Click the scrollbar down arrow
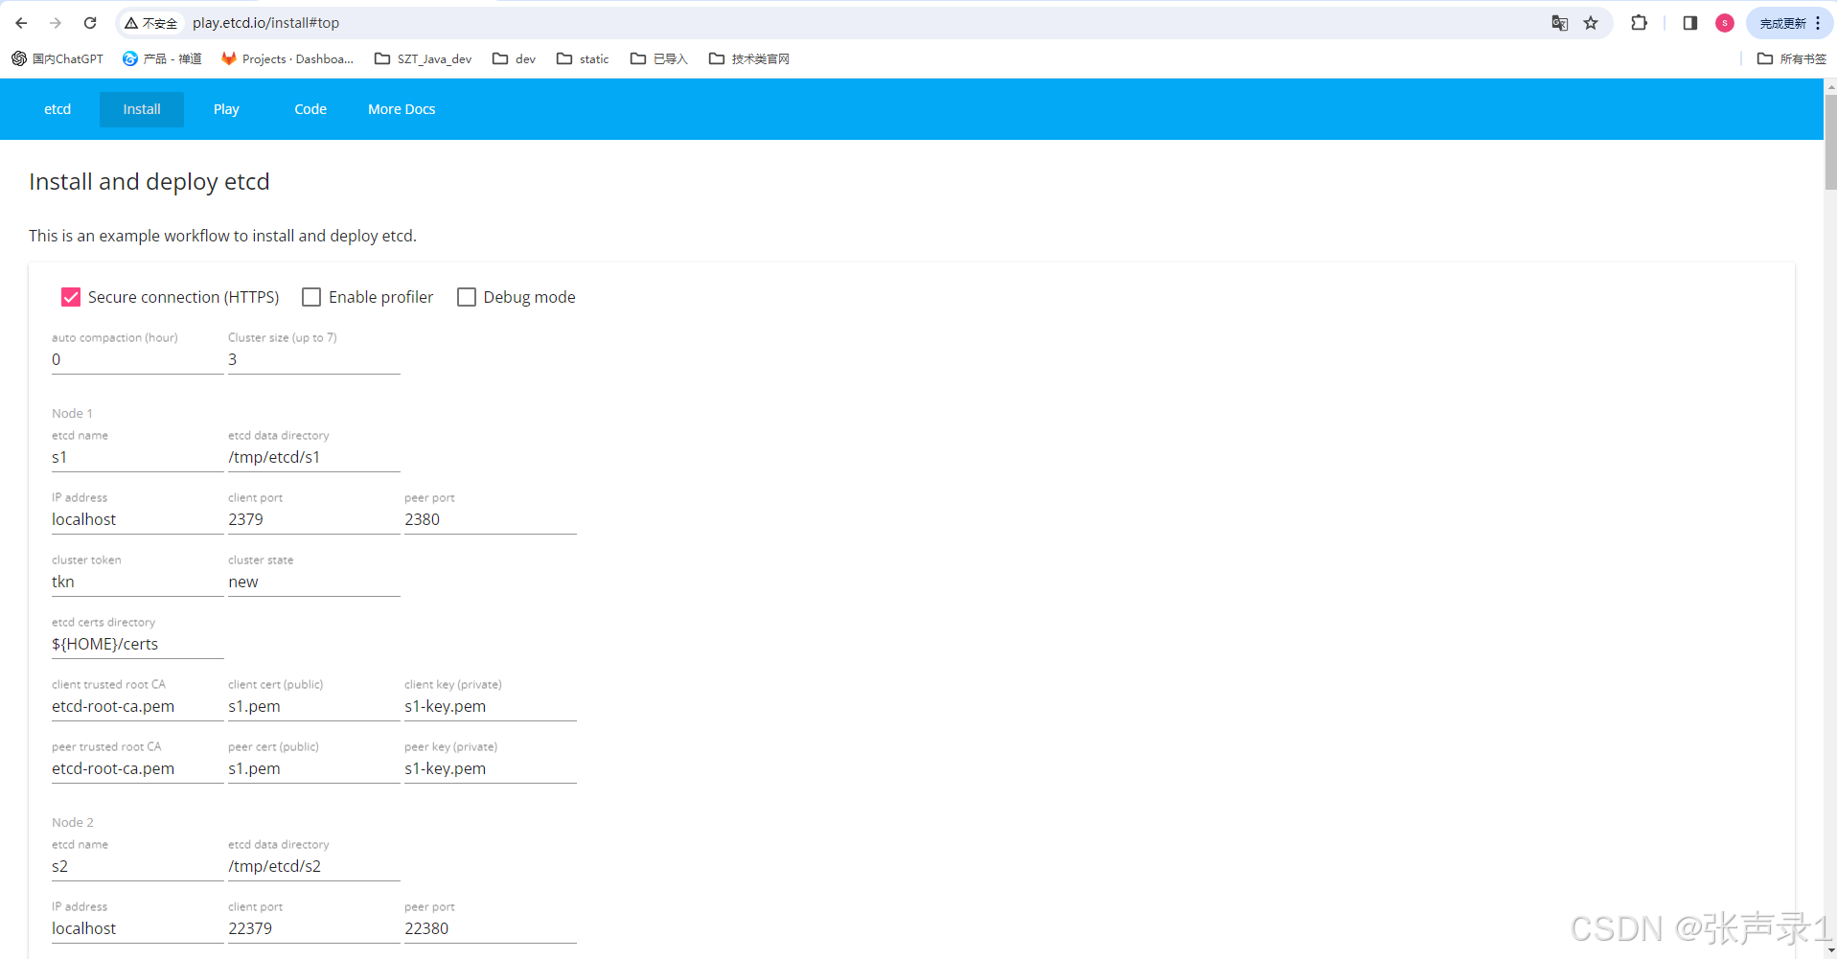 [1830, 950]
